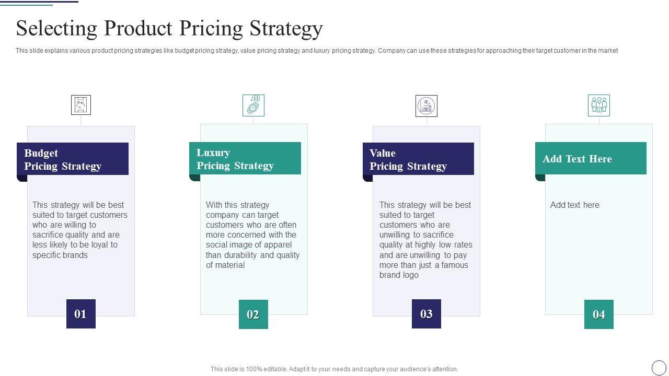669x376 pixels.
Task: Click the Budget Pricing Strategy header
Action: point(73,159)
